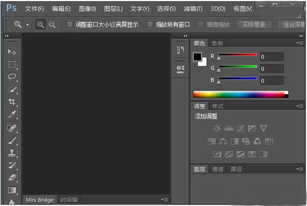Screen dimensions: 307x206
Task: Select the Quick Selection tool
Action: (x=12, y=90)
